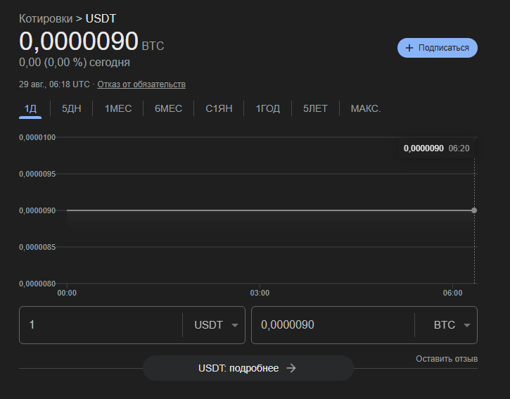Open the USDT currency dropdown
This screenshot has width=510, height=399.
(216, 325)
